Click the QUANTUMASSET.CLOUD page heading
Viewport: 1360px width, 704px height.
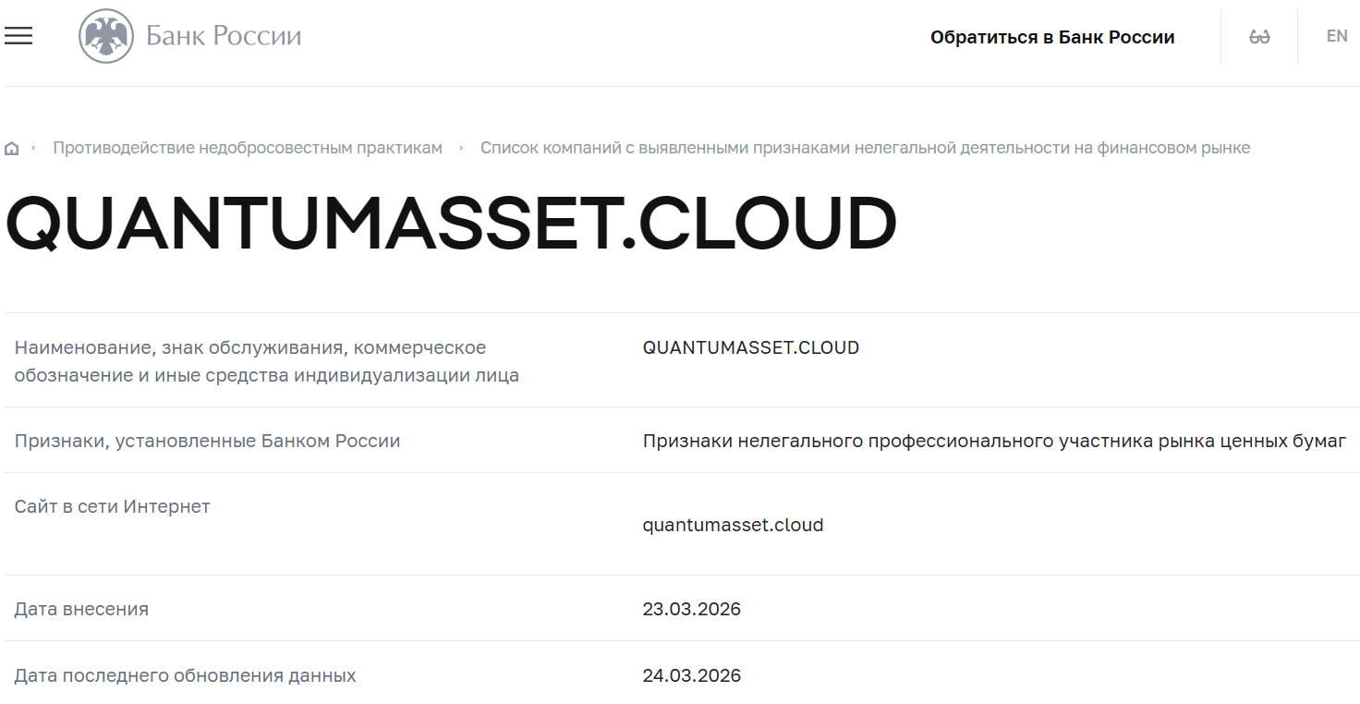point(451,220)
